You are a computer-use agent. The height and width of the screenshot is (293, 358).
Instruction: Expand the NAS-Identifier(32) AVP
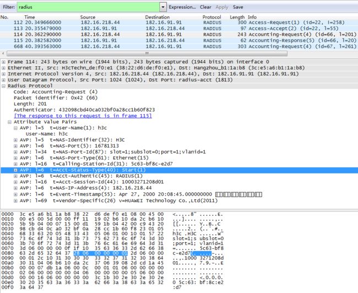coord(15,140)
